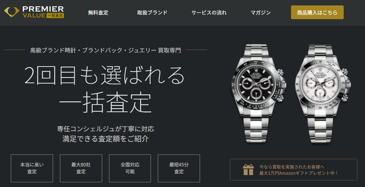Open the 取扱ブランド menu item
Viewport: 365px width, 187px height.
(x=152, y=13)
